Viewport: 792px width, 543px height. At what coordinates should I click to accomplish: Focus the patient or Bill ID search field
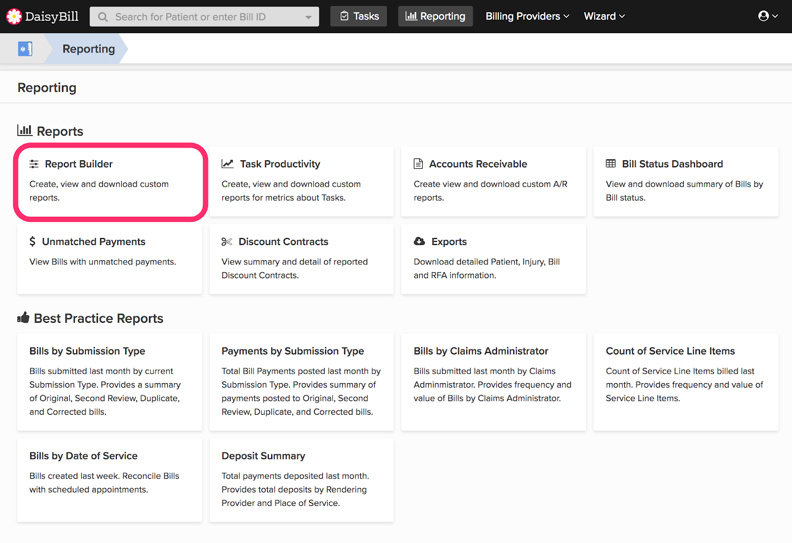coord(198,17)
